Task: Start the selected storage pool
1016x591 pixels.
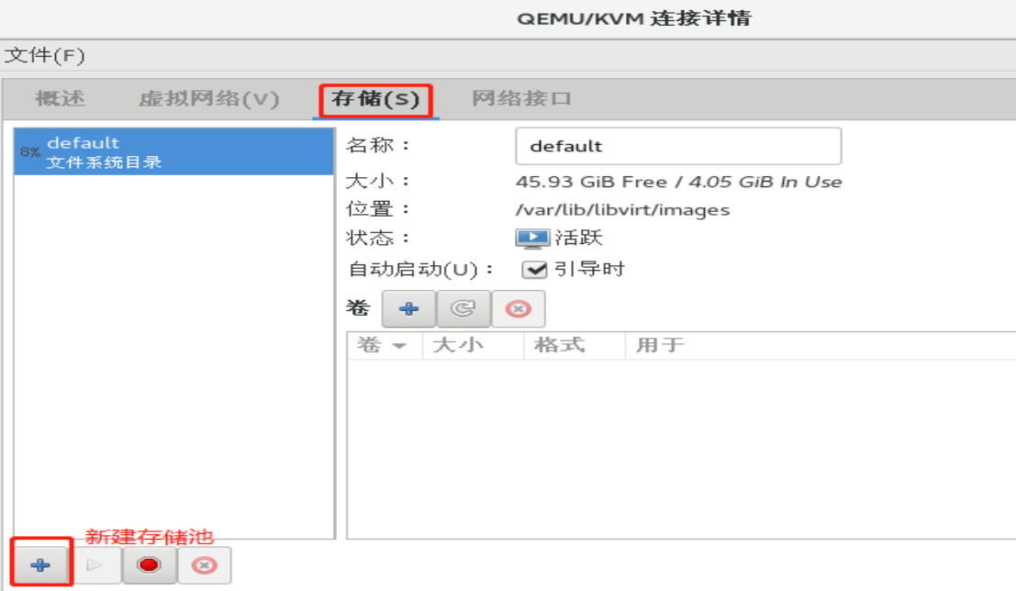Action: pos(95,565)
